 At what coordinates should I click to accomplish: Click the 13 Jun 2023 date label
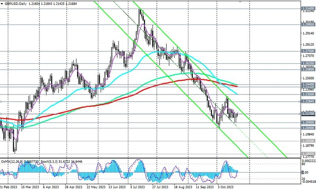[x=117, y=187]
